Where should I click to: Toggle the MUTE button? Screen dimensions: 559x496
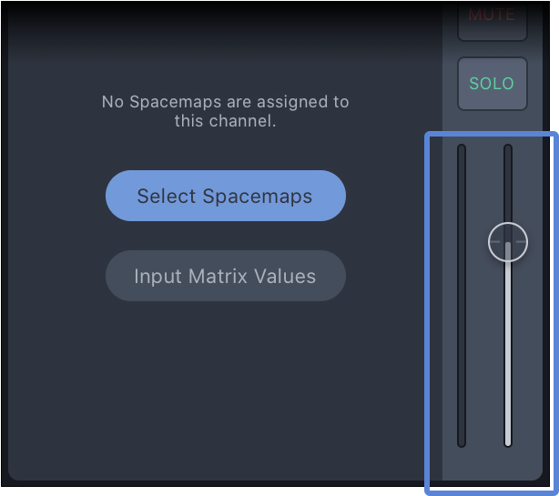click(x=493, y=20)
